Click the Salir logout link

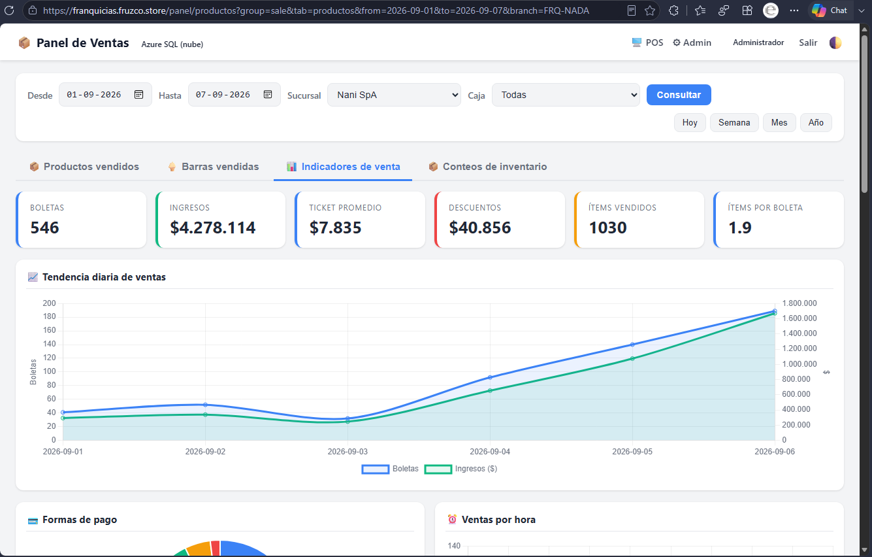(x=808, y=42)
